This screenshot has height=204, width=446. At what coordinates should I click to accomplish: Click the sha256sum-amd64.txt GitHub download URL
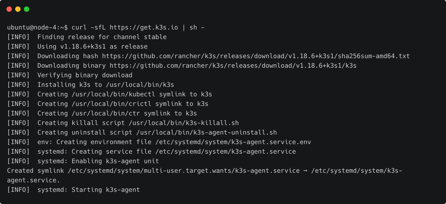tap(256, 56)
